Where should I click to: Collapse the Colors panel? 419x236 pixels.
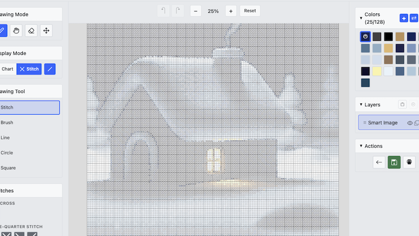tap(361, 18)
